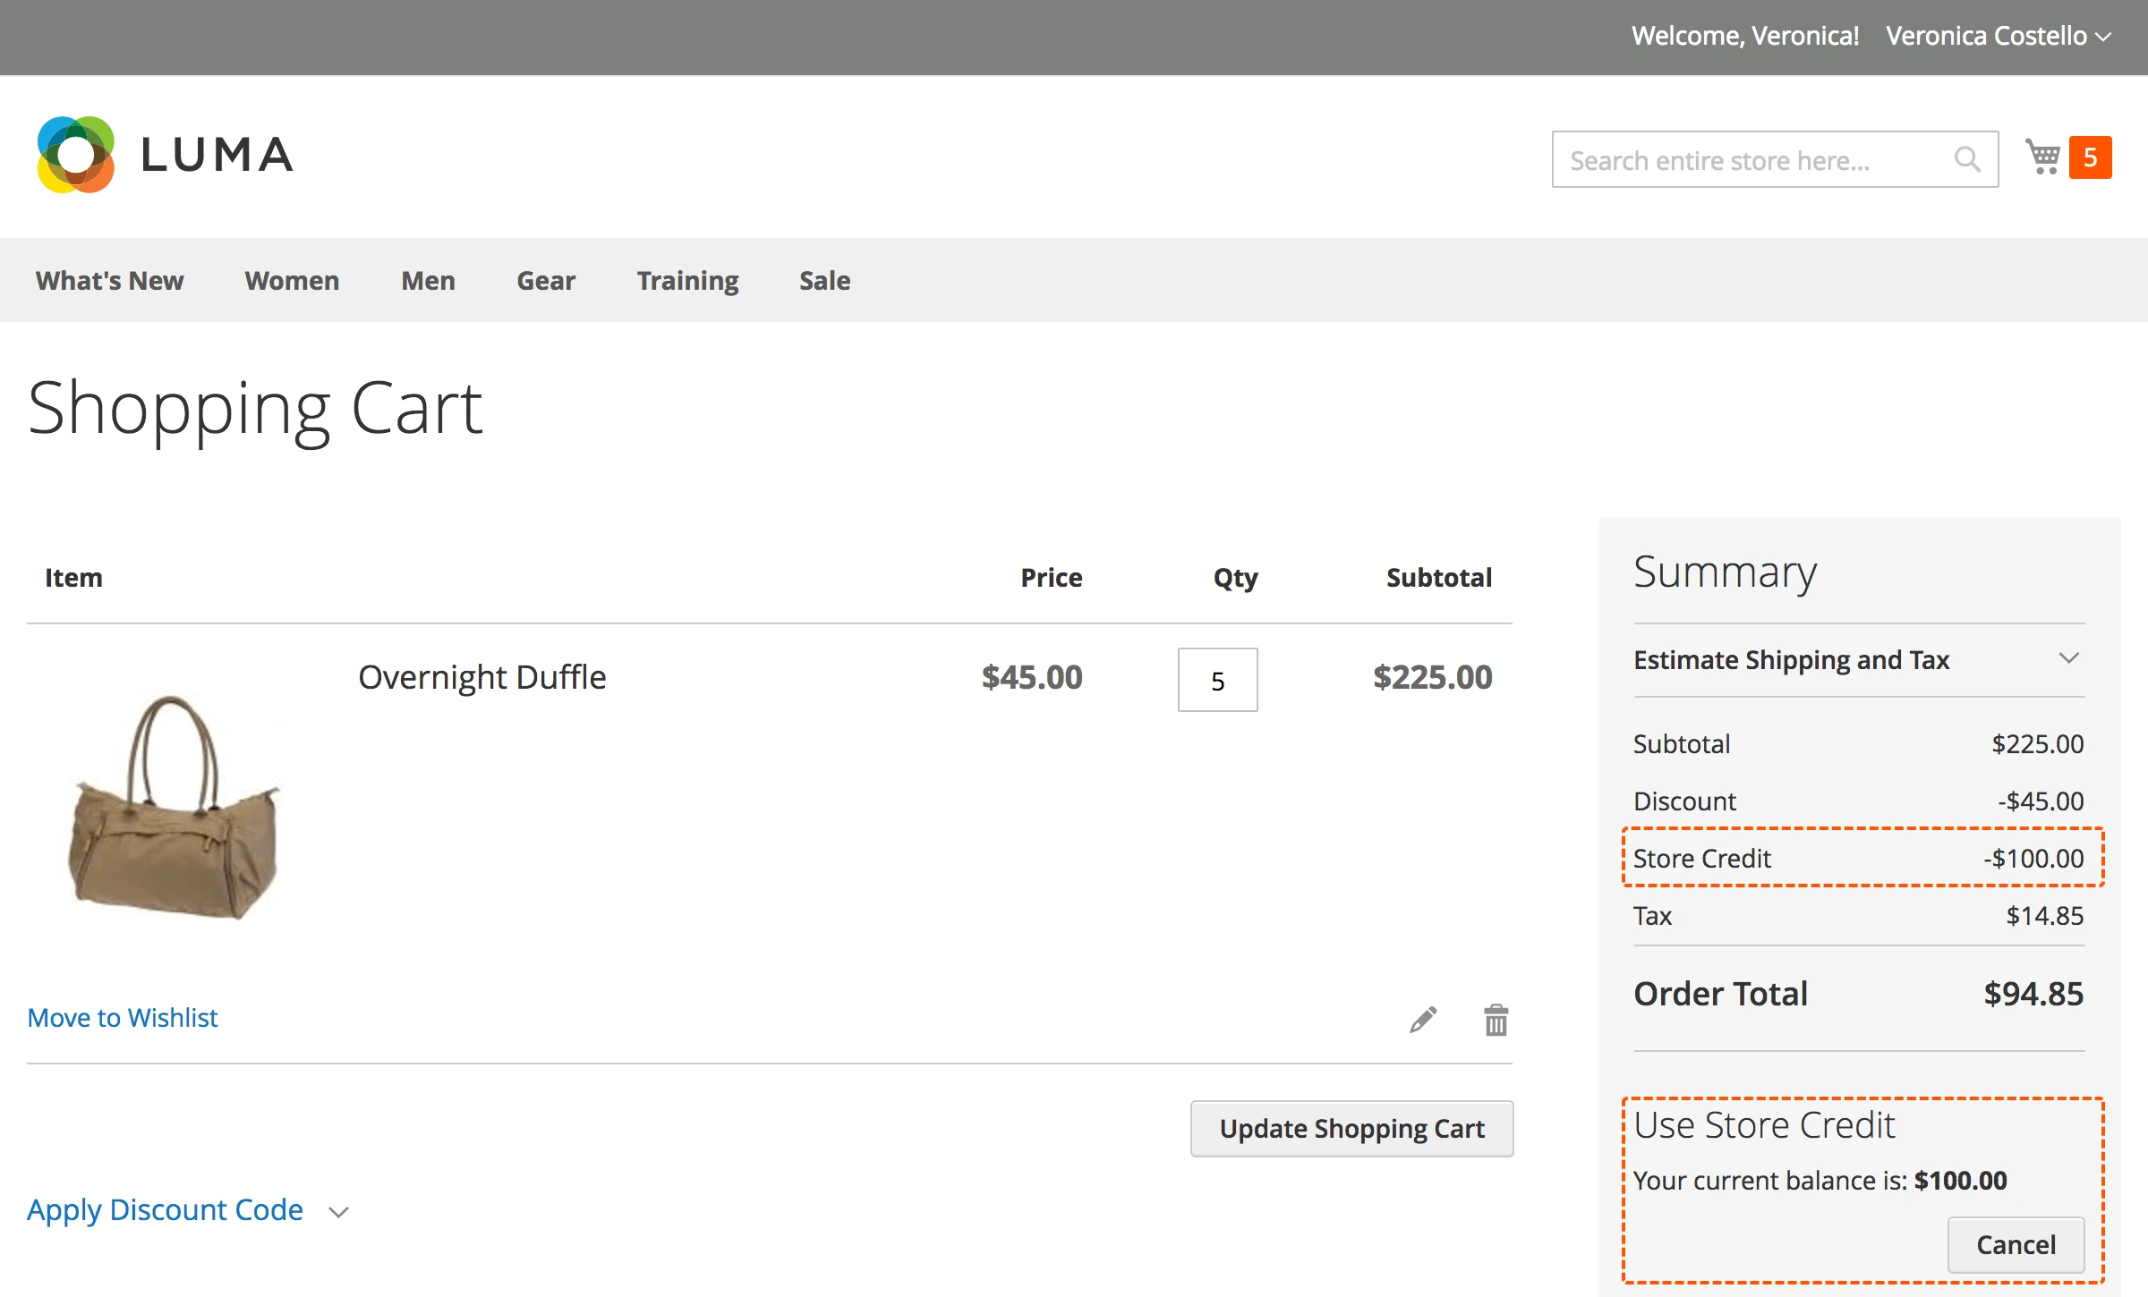Click the Luma store logo
Image resolution: width=2148 pixels, height=1297 pixels.
[x=166, y=154]
